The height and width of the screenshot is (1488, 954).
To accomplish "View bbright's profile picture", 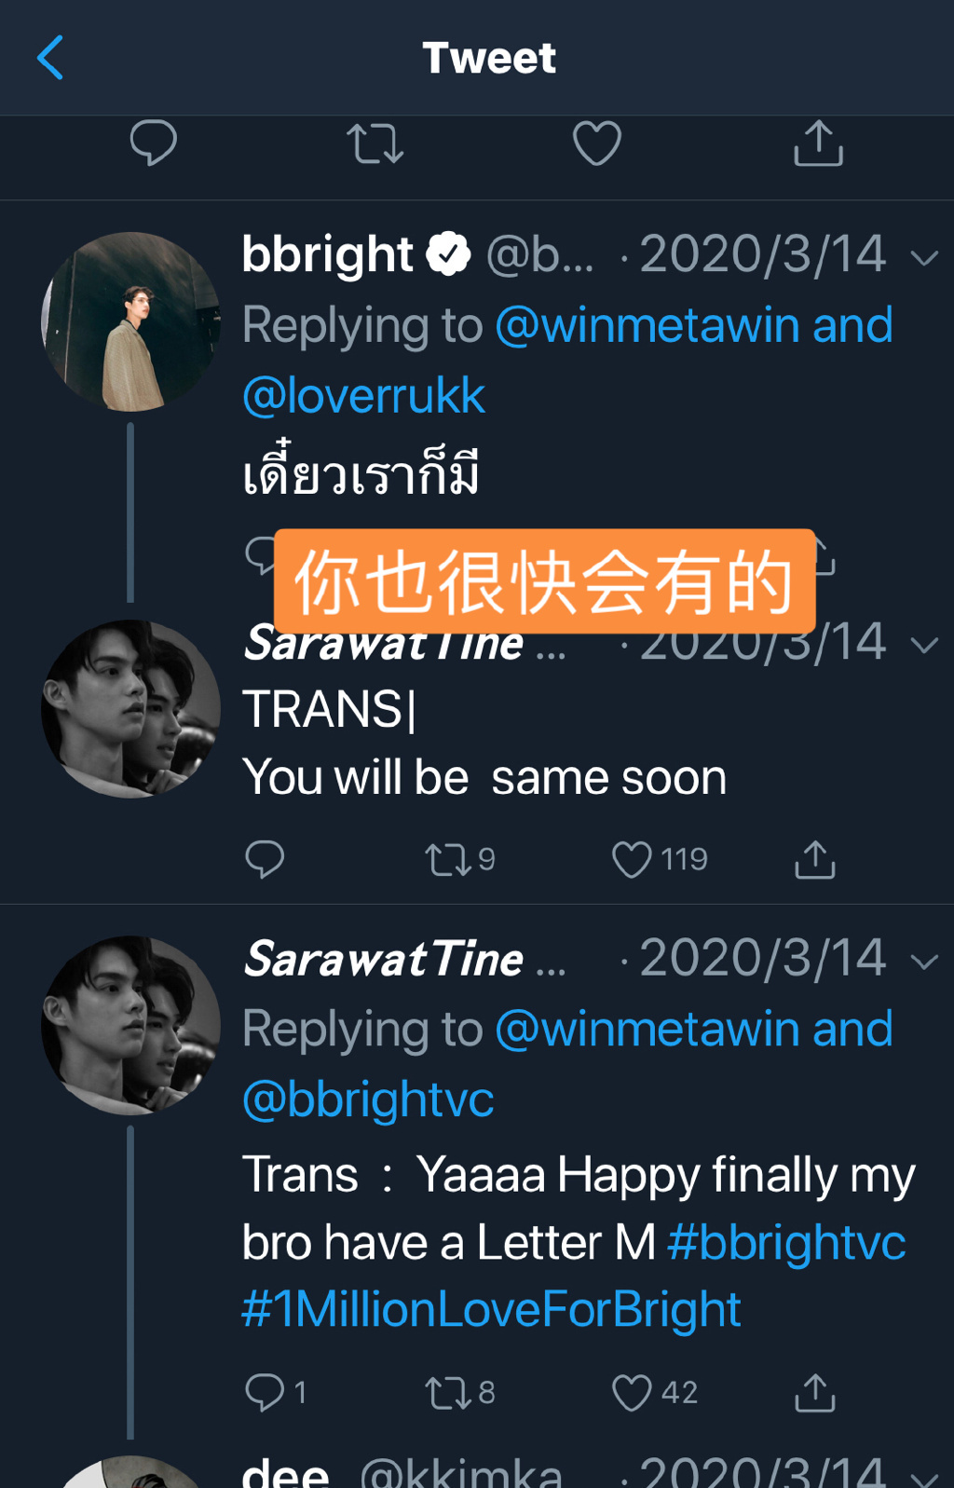I will [130, 321].
